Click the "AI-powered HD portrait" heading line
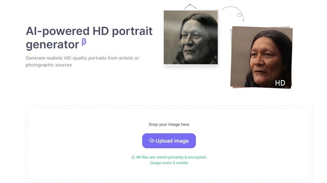The image size is (327, 183). (x=89, y=31)
